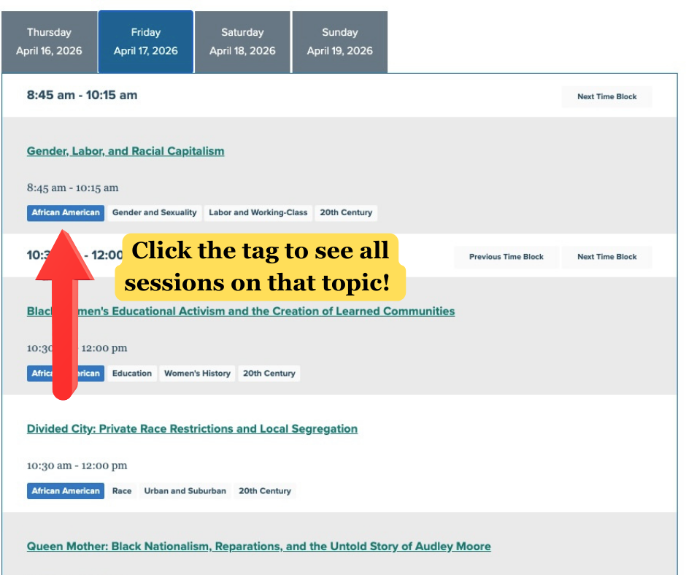Open Divided City session link

click(x=192, y=428)
